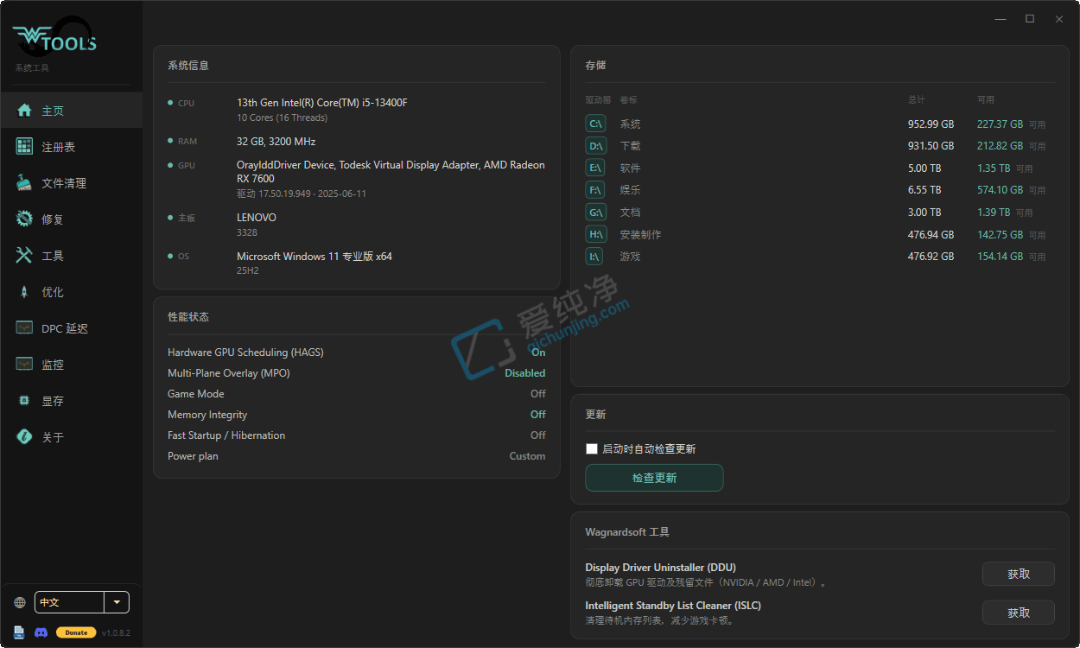Click the Game Mode Off value

point(538,394)
